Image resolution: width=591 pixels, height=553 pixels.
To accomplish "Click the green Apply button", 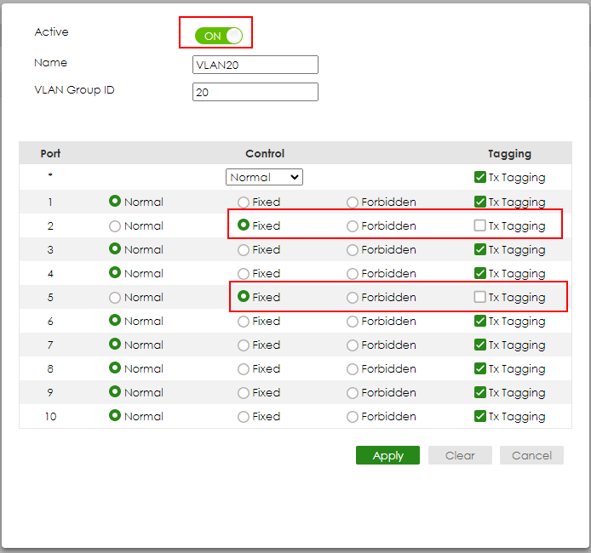I will point(387,455).
